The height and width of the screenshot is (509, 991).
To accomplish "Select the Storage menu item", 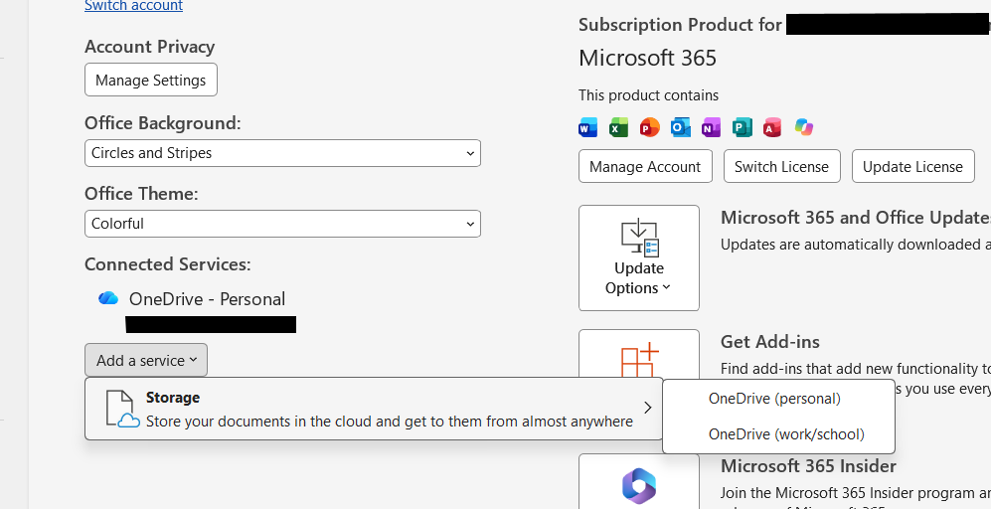I will click(x=374, y=409).
